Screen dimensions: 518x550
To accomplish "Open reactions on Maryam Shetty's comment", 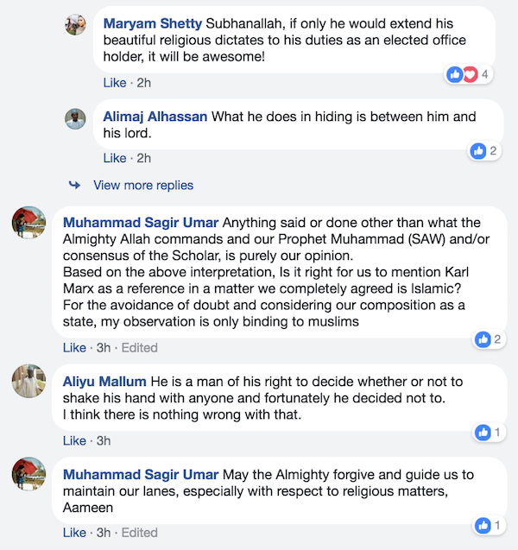I will point(468,74).
